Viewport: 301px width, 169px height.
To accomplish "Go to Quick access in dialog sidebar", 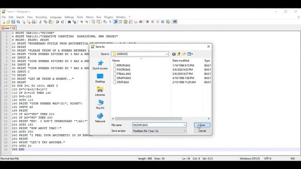I will coord(100,65).
